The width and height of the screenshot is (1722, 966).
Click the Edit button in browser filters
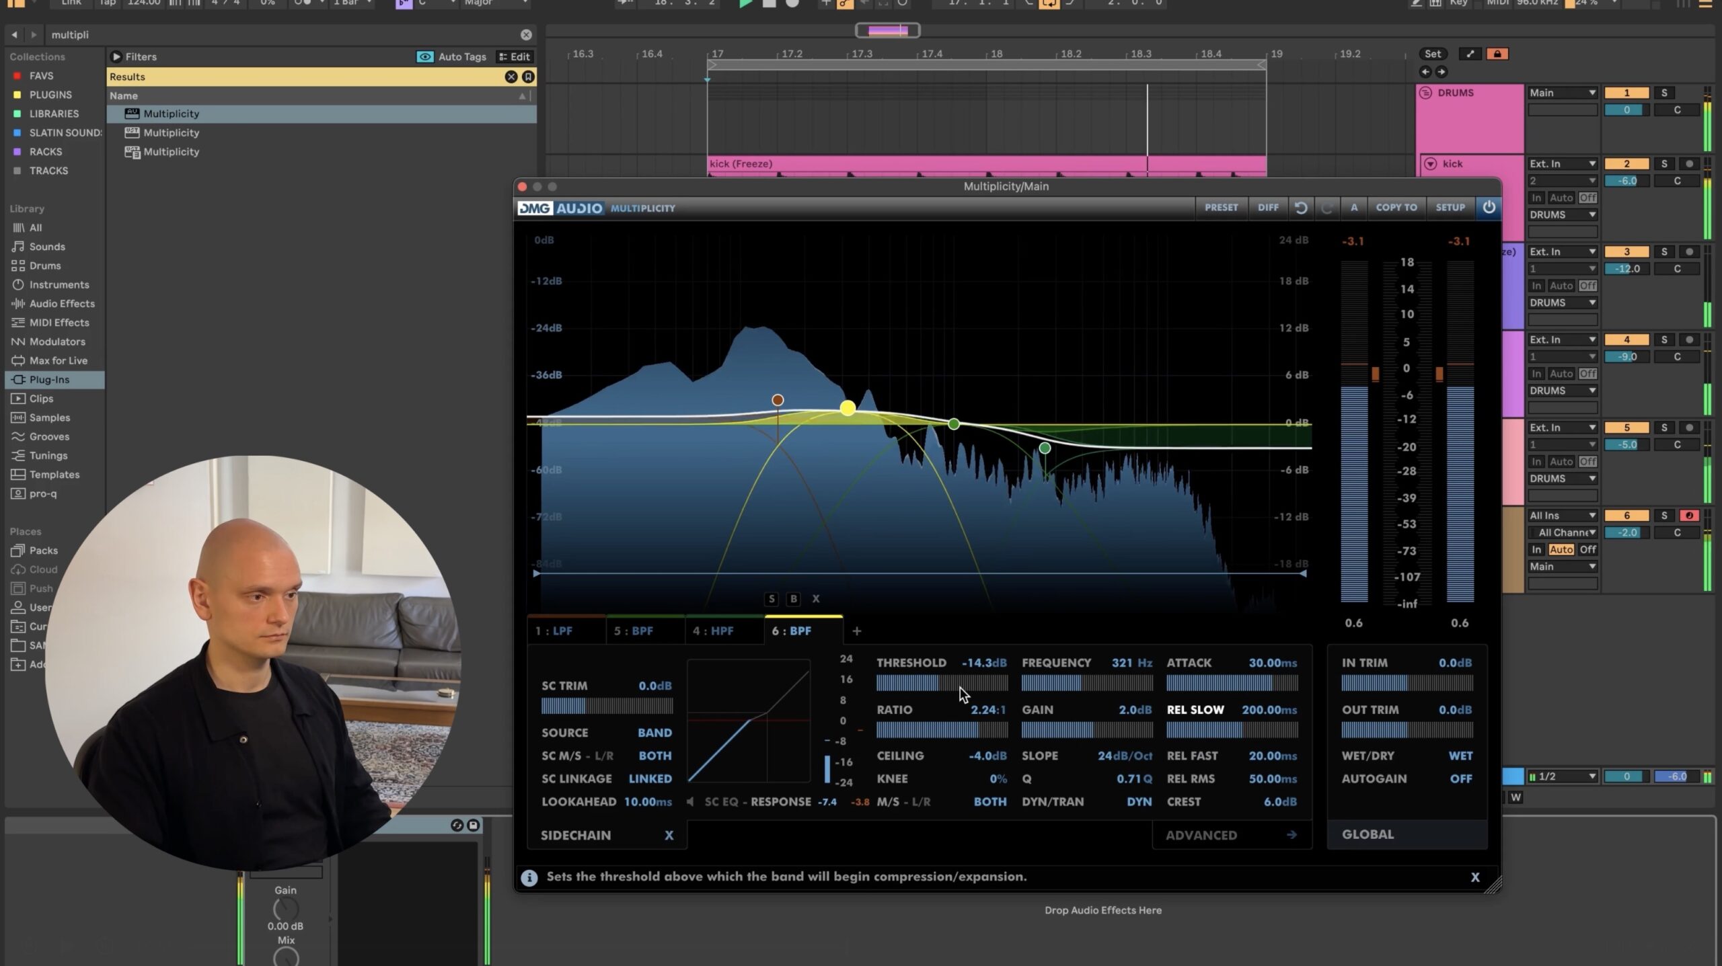point(515,56)
